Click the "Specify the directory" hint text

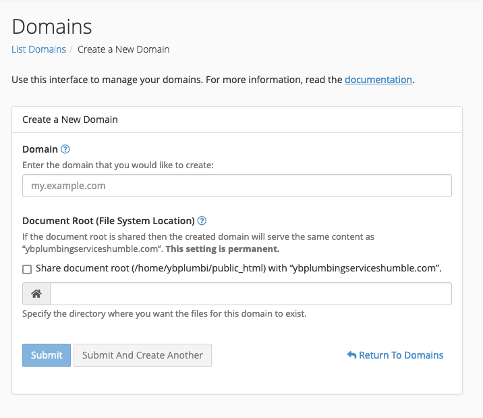[164, 314]
